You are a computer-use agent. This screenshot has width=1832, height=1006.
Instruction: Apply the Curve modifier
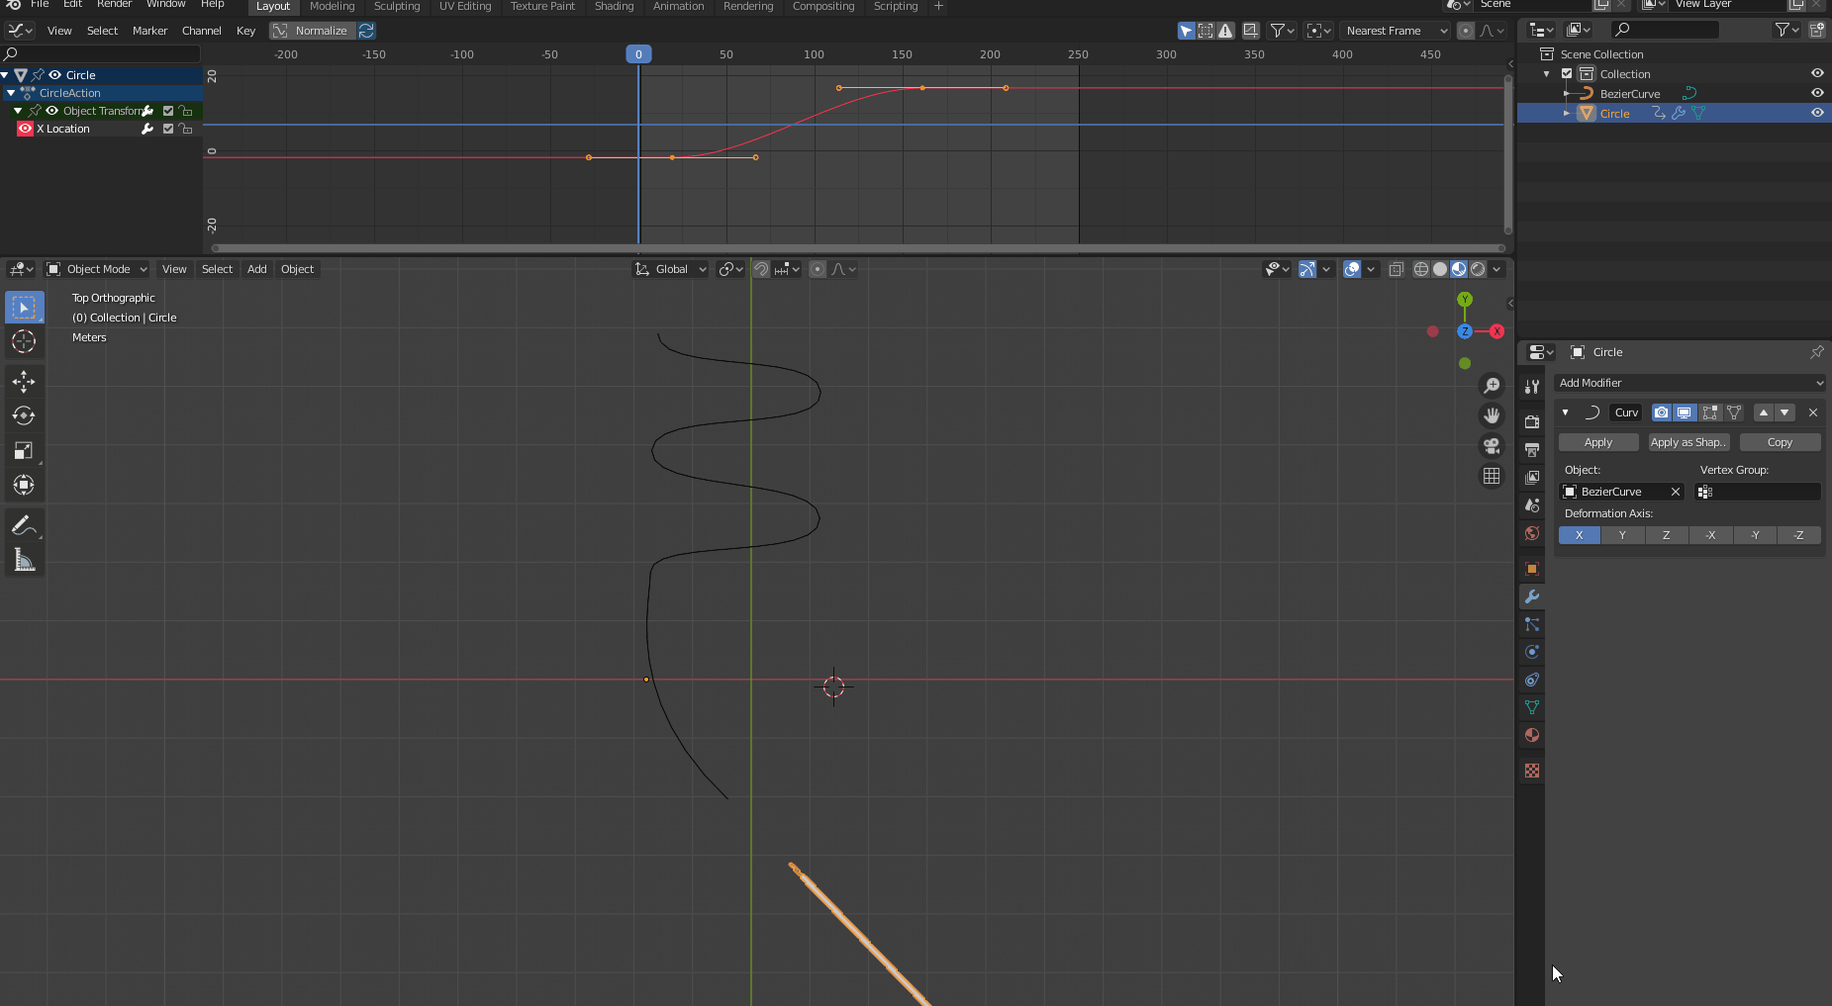coord(1597,442)
